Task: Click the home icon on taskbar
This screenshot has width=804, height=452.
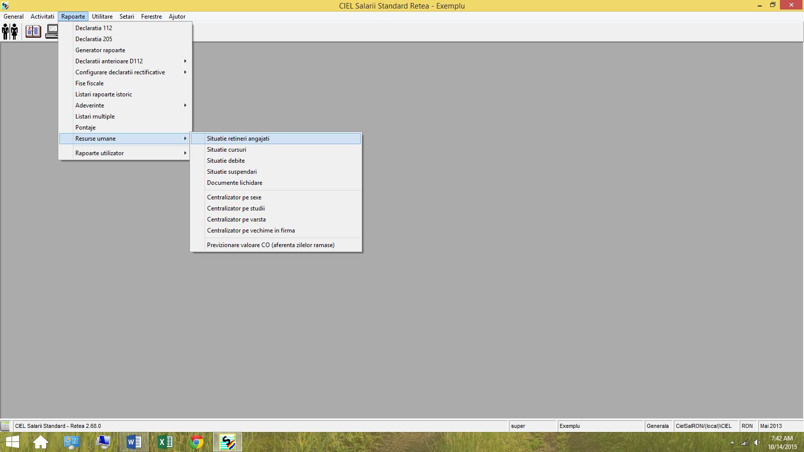Action: point(41,442)
